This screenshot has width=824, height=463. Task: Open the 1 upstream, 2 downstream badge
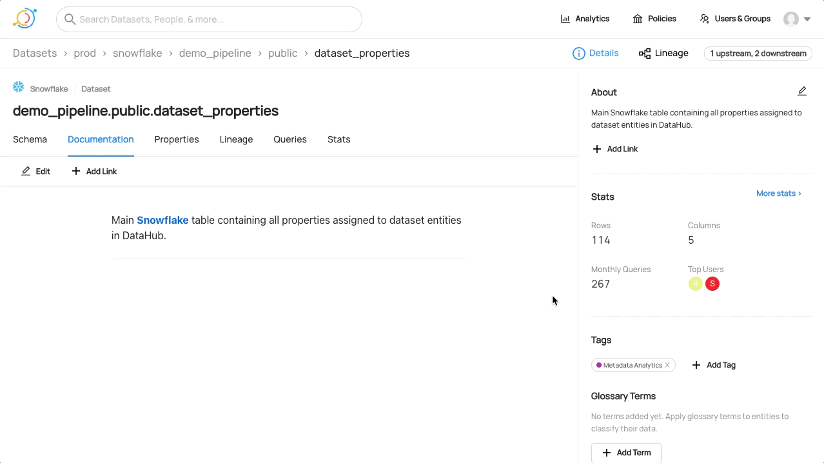tap(758, 54)
